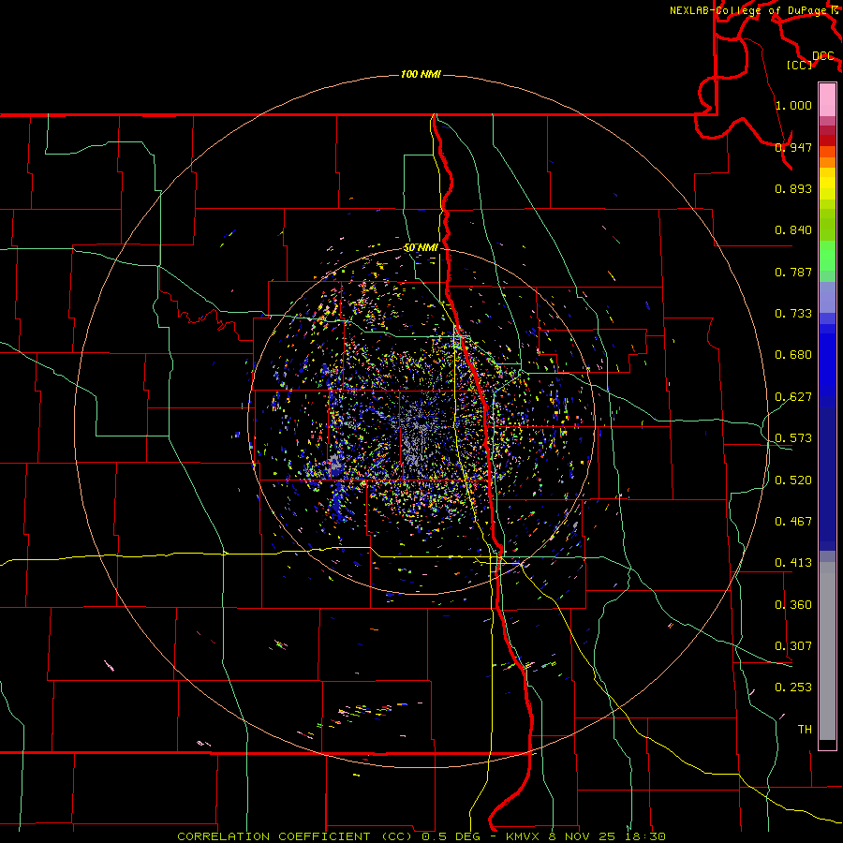Click the 0.307 scale value
843x843 pixels.
(x=793, y=645)
